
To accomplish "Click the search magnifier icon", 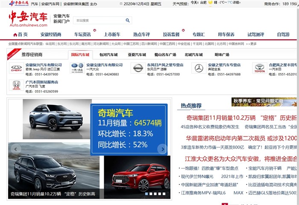I will [128, 20].
